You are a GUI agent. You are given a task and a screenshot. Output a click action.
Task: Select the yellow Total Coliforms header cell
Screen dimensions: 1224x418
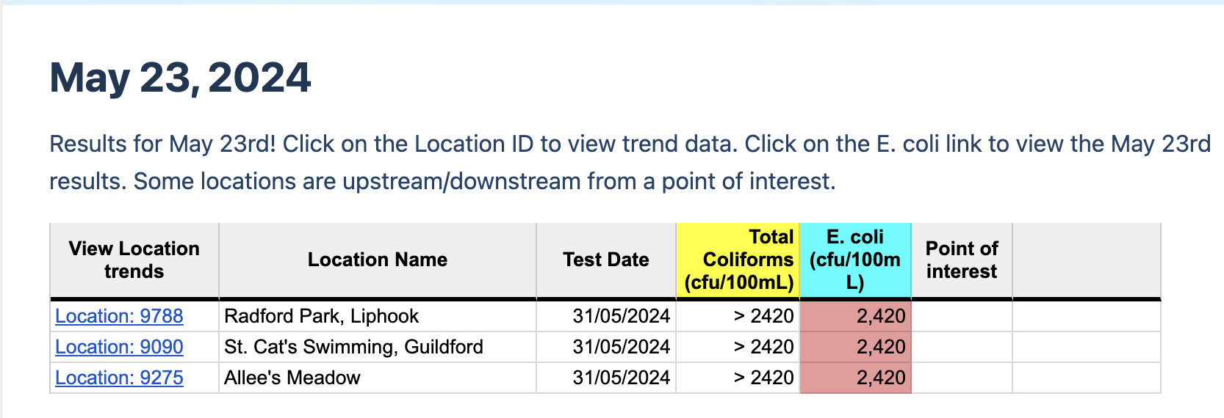pos(738,260)
